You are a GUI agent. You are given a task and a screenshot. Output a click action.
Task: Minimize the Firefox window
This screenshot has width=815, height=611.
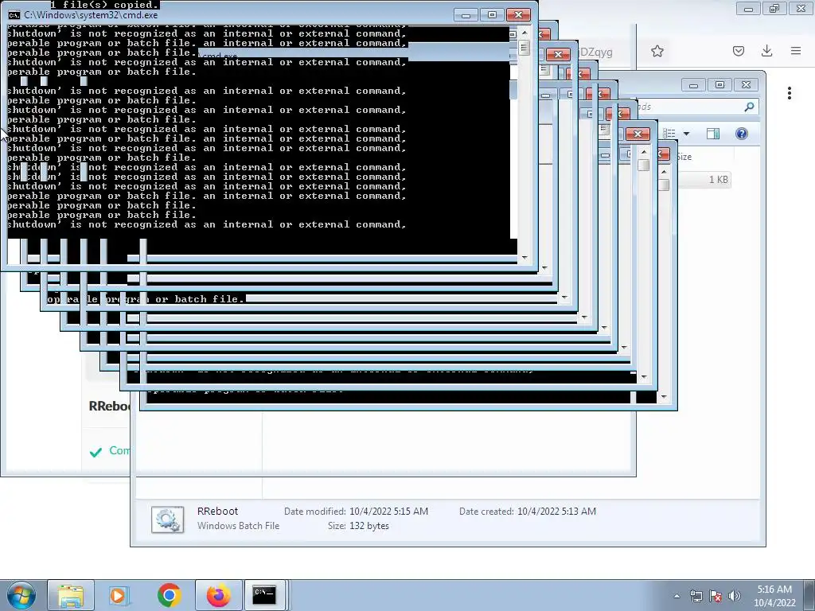coord(748,9)
